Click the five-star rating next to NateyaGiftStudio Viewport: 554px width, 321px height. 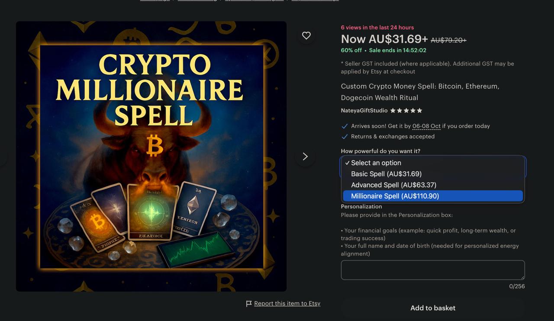point(406,110)
